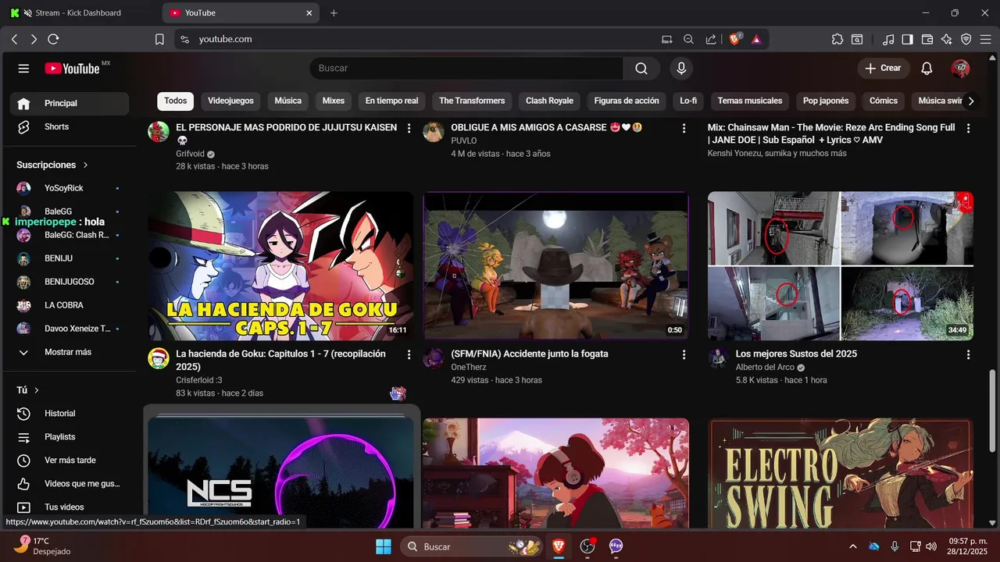Select the Todos filter chip
1000x562 pixels.
(x=176, y=101)
